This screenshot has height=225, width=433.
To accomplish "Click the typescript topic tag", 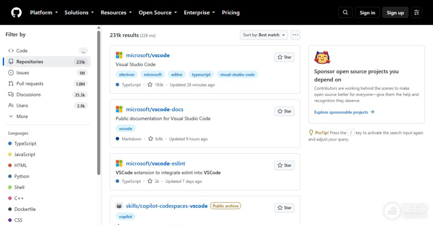I will pos(201,74).
